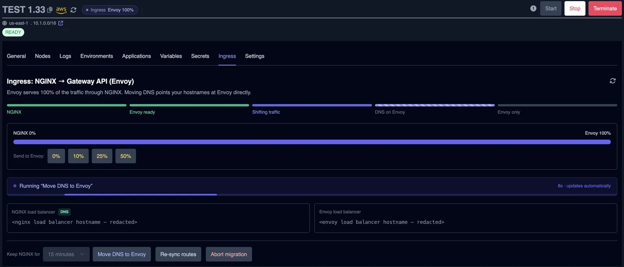This screenshot has height=267, width=624.
Task: Click the Envoy ready step label
Action: (x=142, y=112)
